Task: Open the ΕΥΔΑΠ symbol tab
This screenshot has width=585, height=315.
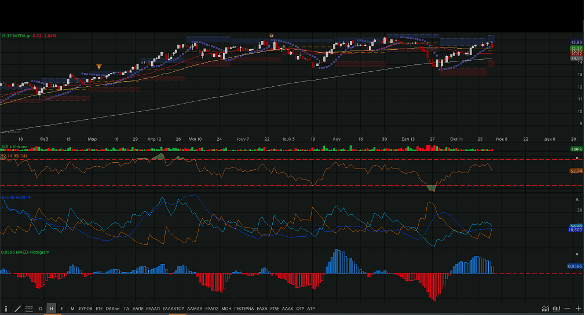Action: [x=153, y=309]
